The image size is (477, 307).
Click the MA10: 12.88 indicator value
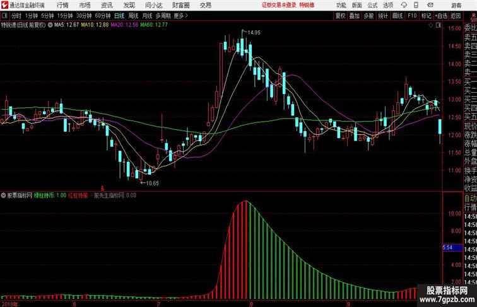pyautogui.click(x=95, y=25)
